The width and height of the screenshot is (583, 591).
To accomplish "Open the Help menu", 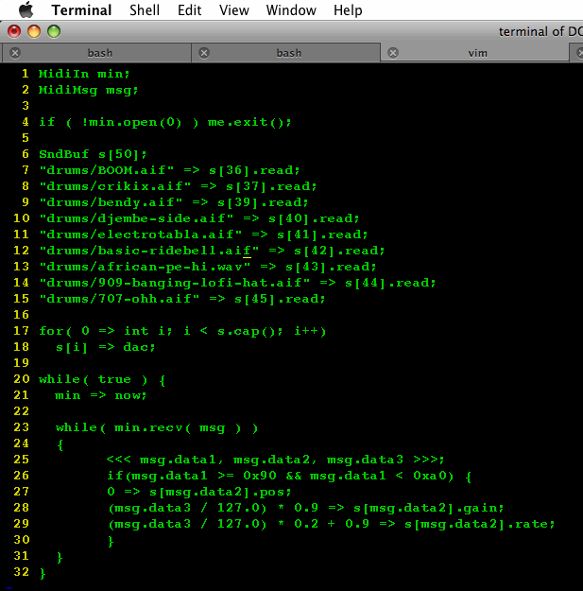I will coord(348,10).
